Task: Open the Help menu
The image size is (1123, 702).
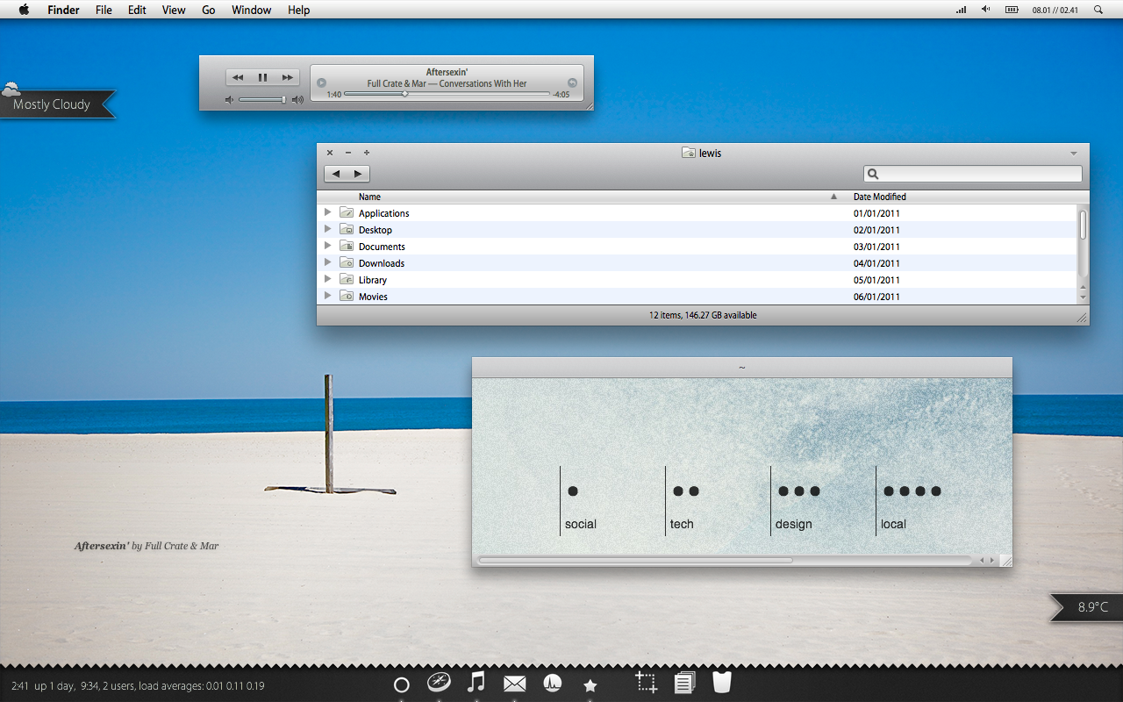Action: [x=299, y=10]
